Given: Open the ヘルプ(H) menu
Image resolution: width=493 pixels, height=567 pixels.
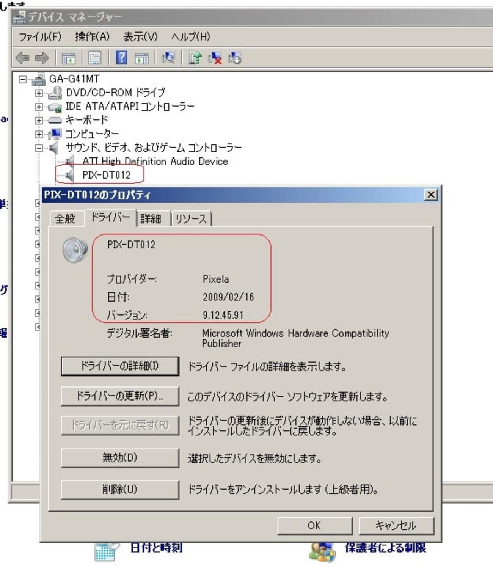Looking at the screenshot, I should 190,37.
